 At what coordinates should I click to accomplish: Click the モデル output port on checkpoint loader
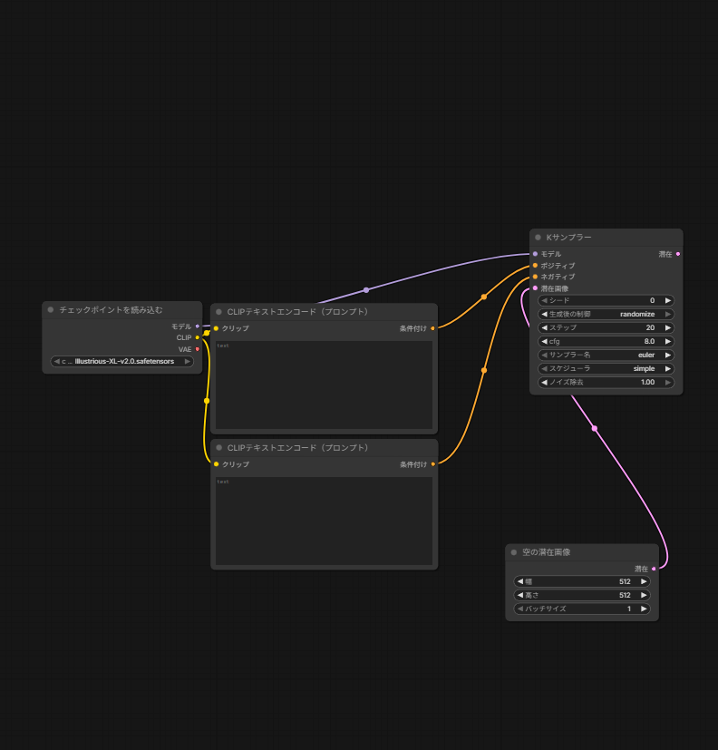pos(198,326)
